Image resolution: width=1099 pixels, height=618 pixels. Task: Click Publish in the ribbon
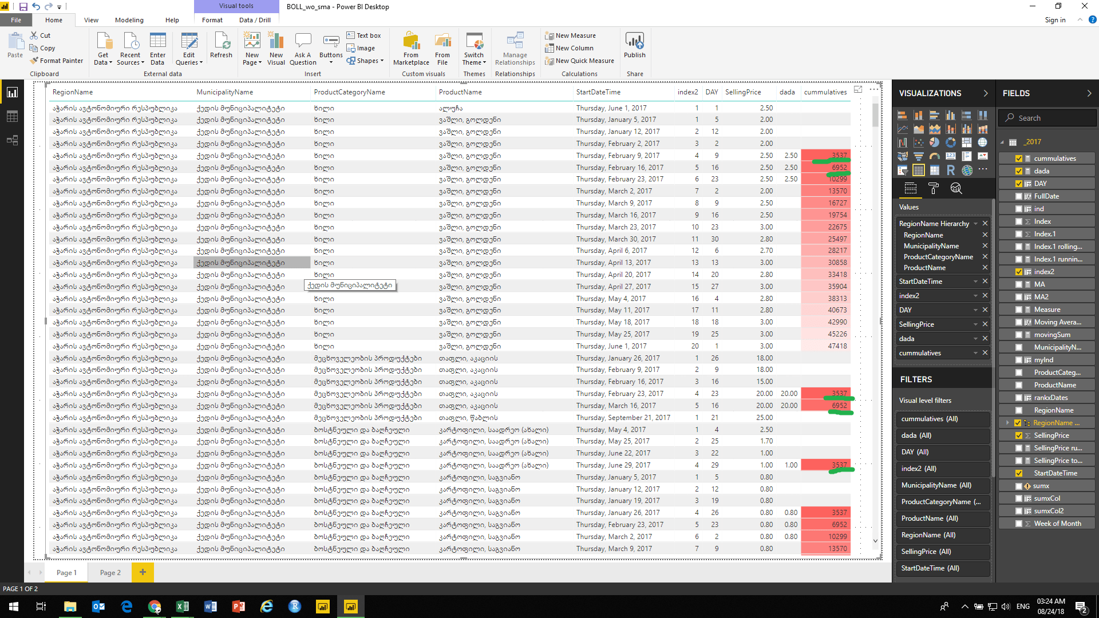pyautogui.click(x=635, y=46)
